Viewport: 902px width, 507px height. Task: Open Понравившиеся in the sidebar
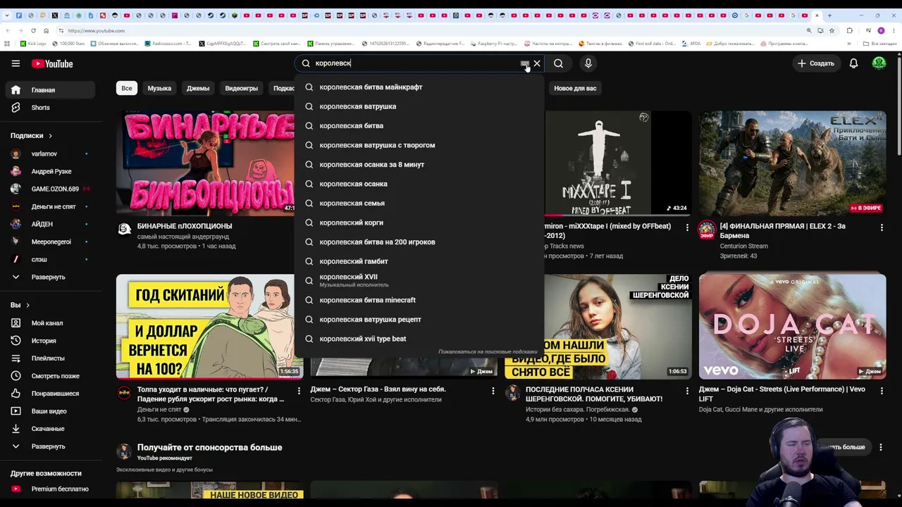coord(51,394)
